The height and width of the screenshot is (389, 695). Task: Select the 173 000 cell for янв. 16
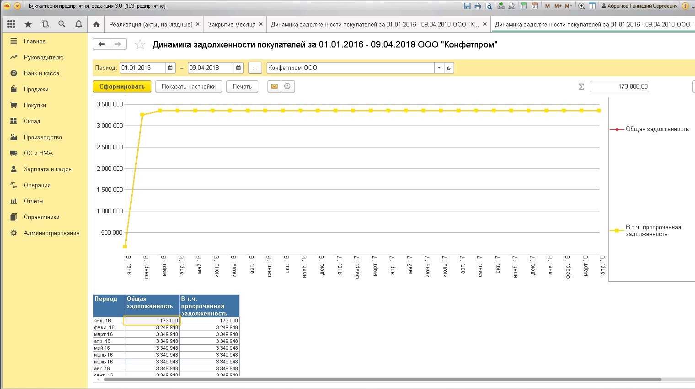pyautogui.click(x=152, y=321)
